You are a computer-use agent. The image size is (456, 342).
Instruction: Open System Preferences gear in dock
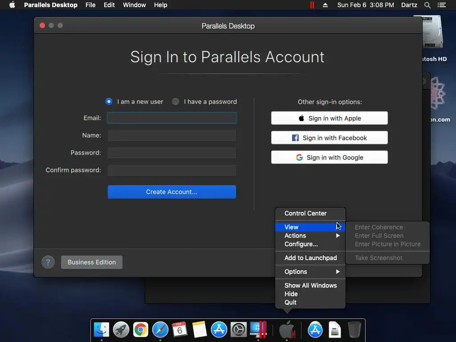(x=239, y=330)
